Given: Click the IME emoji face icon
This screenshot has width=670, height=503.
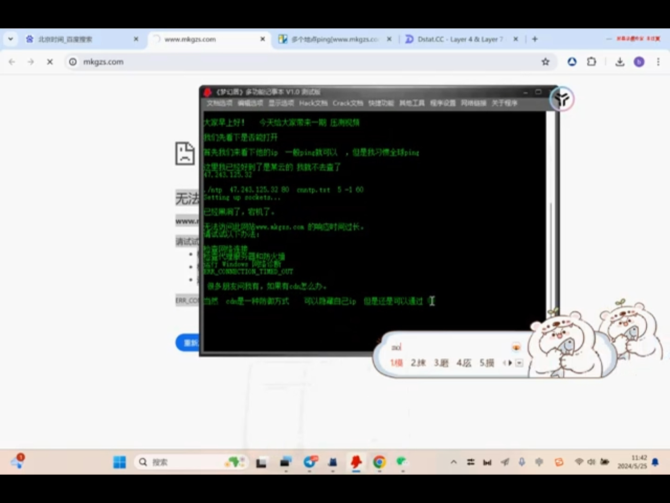Looking at the screenshot, I should (516, 347).
